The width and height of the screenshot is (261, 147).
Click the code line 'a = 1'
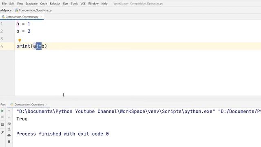pyautogui.click(x=23, y=24)
